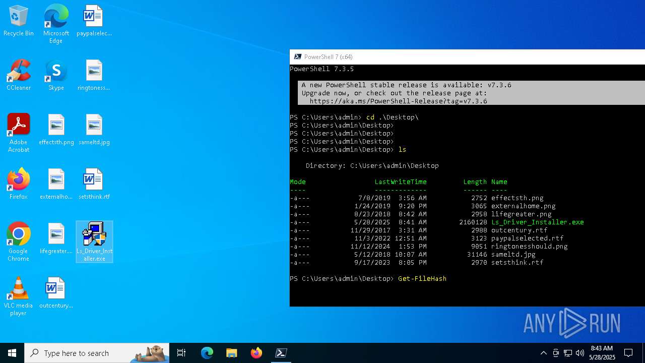This screenshot has height=363, width=645.
Task: Click the Ls_Driver_Installer.exe listing row name
Action: click(538, 222)
